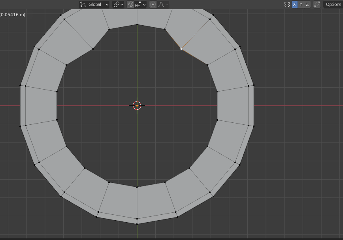Click the (0.05416 m) measurement text
The width and height of the screenshot is (343, 240).
13,15
